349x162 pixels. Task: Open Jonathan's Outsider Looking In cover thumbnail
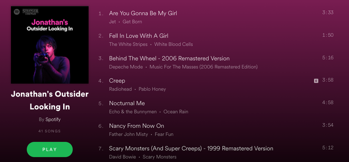(50, 45)
